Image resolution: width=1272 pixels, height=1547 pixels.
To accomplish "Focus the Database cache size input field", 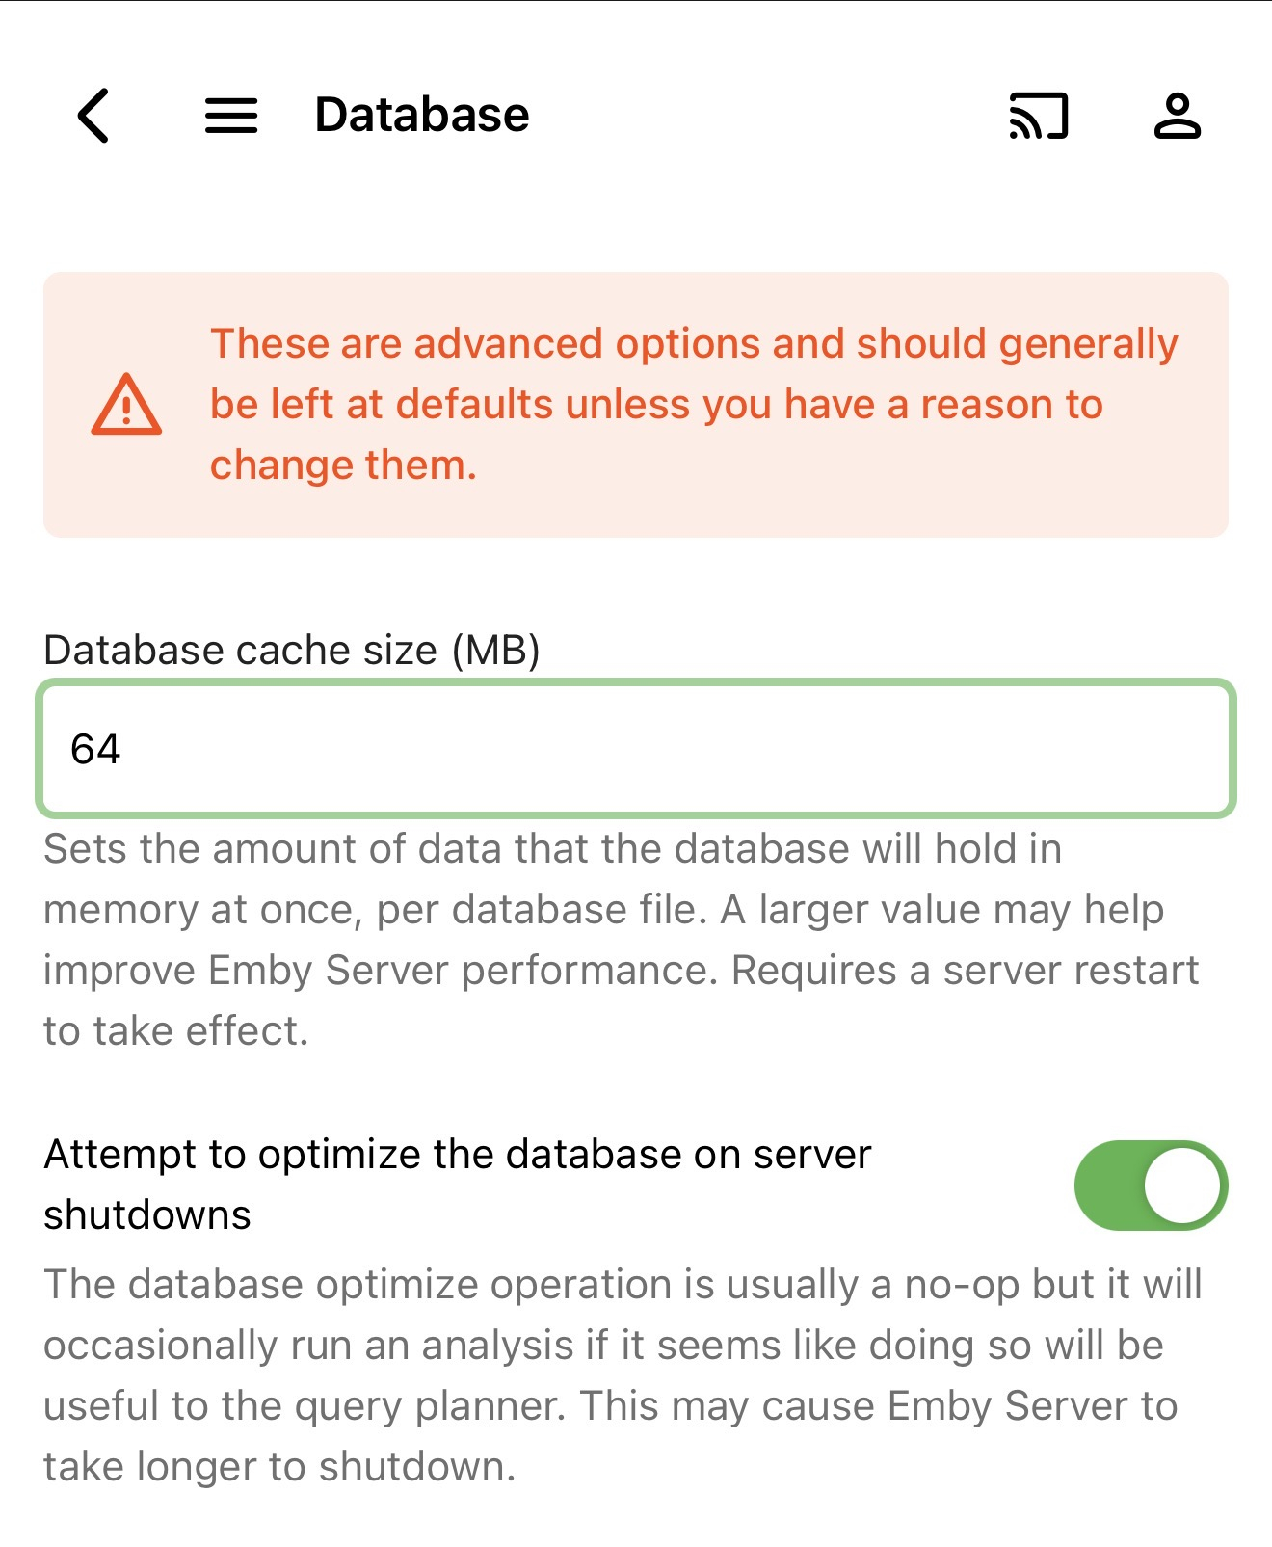I will click(x=636, y=749).
